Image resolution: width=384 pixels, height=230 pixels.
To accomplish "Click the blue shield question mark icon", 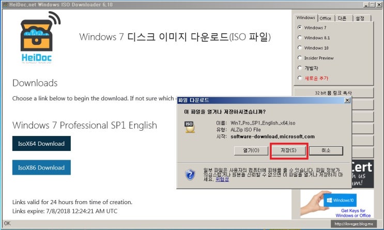I will pos(190,175).
